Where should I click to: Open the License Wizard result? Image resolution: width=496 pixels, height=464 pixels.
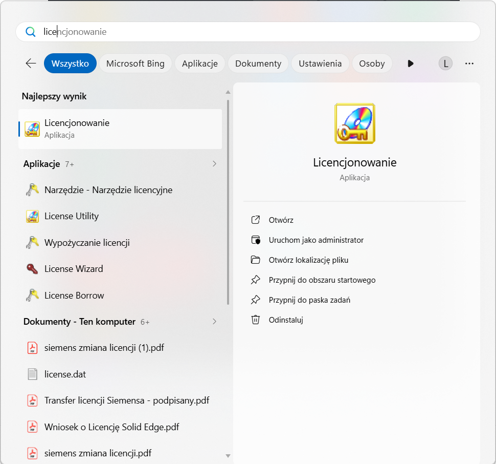(120, 269)
